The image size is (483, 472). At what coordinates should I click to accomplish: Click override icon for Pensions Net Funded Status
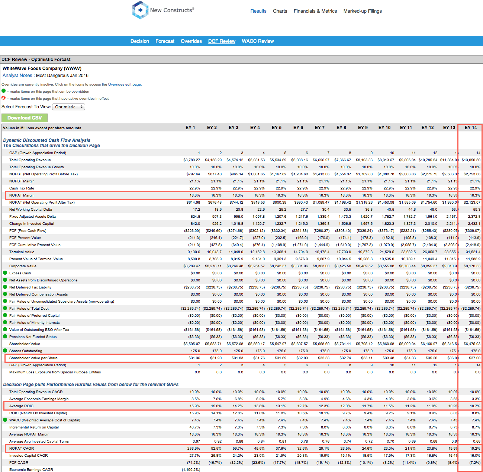tap(5, 337)
